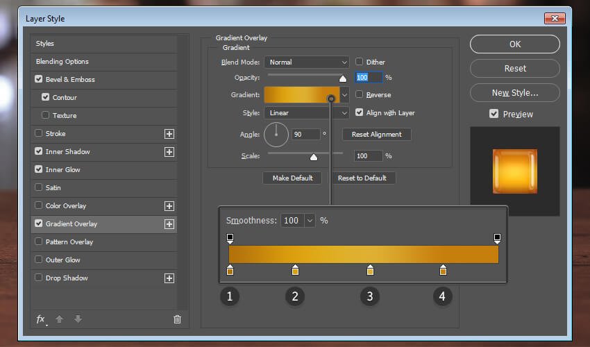This screenshot has height=347, width=590.
Task: Open the Outer Glow settings label
Action: click(x=63, y=260)
